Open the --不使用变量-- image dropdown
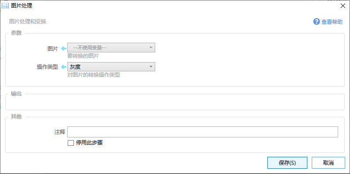 click(111, 48)
